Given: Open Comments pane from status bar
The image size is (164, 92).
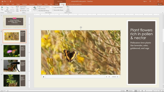Looking at the screenshot, I should (x=129, y=91).
